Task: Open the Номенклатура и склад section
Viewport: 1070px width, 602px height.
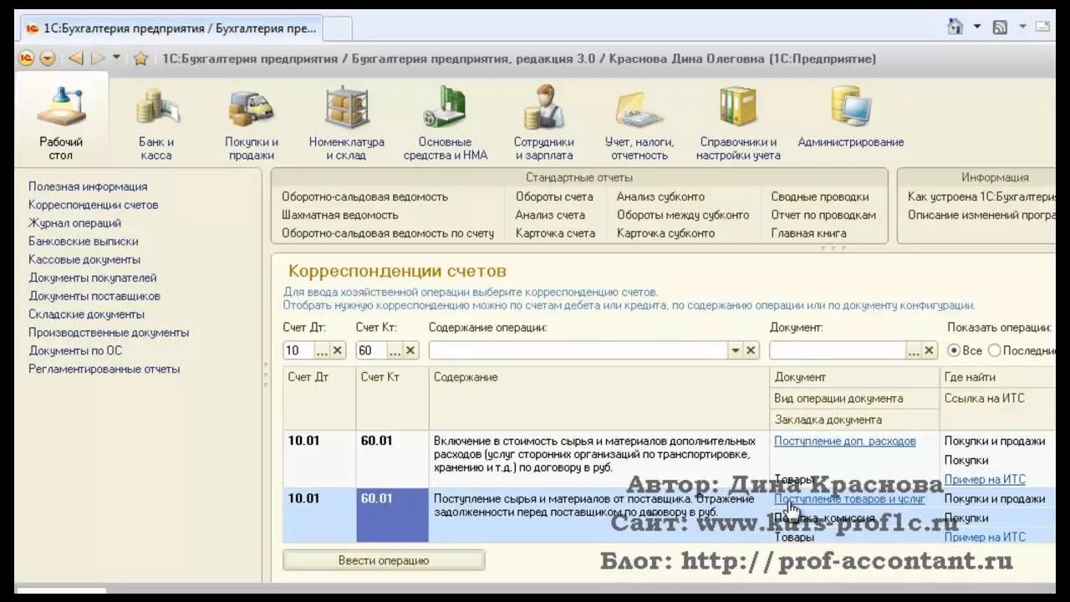Action: point(347,123)
